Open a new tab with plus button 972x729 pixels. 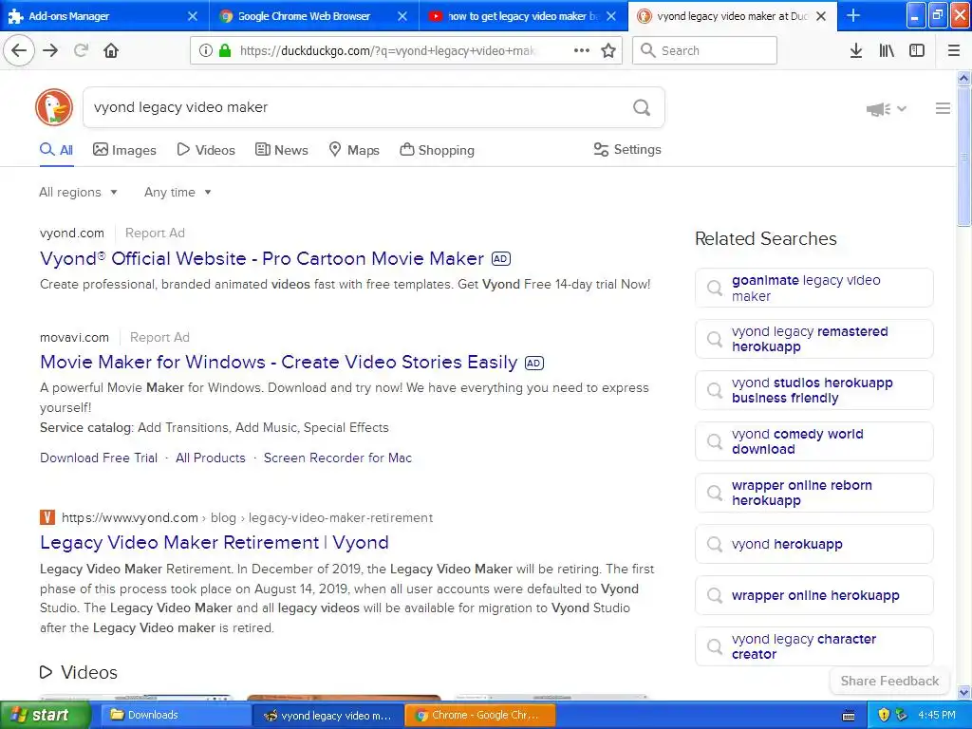(x=853, y=15)
